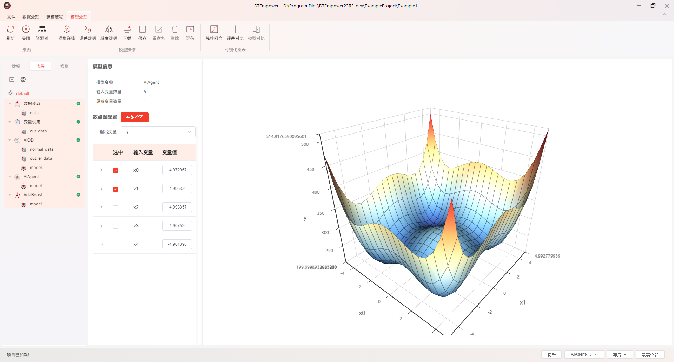Click the download (下载) icon
The image size is (674, 362).
click(127, 29)
